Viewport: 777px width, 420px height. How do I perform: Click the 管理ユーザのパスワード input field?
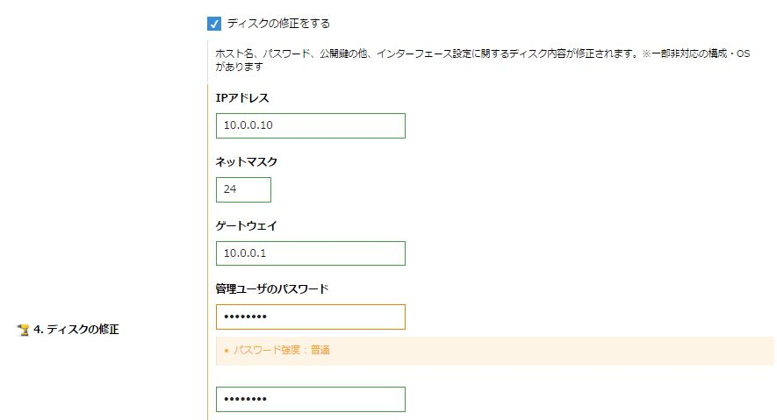tap(310, 317)
